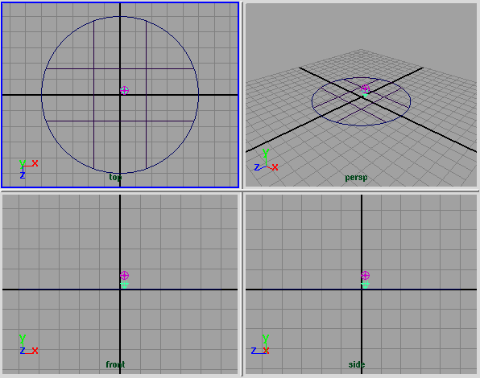Click the XYZ axis indicator in top view
This screenshot has height=378, width=480.
28,169
